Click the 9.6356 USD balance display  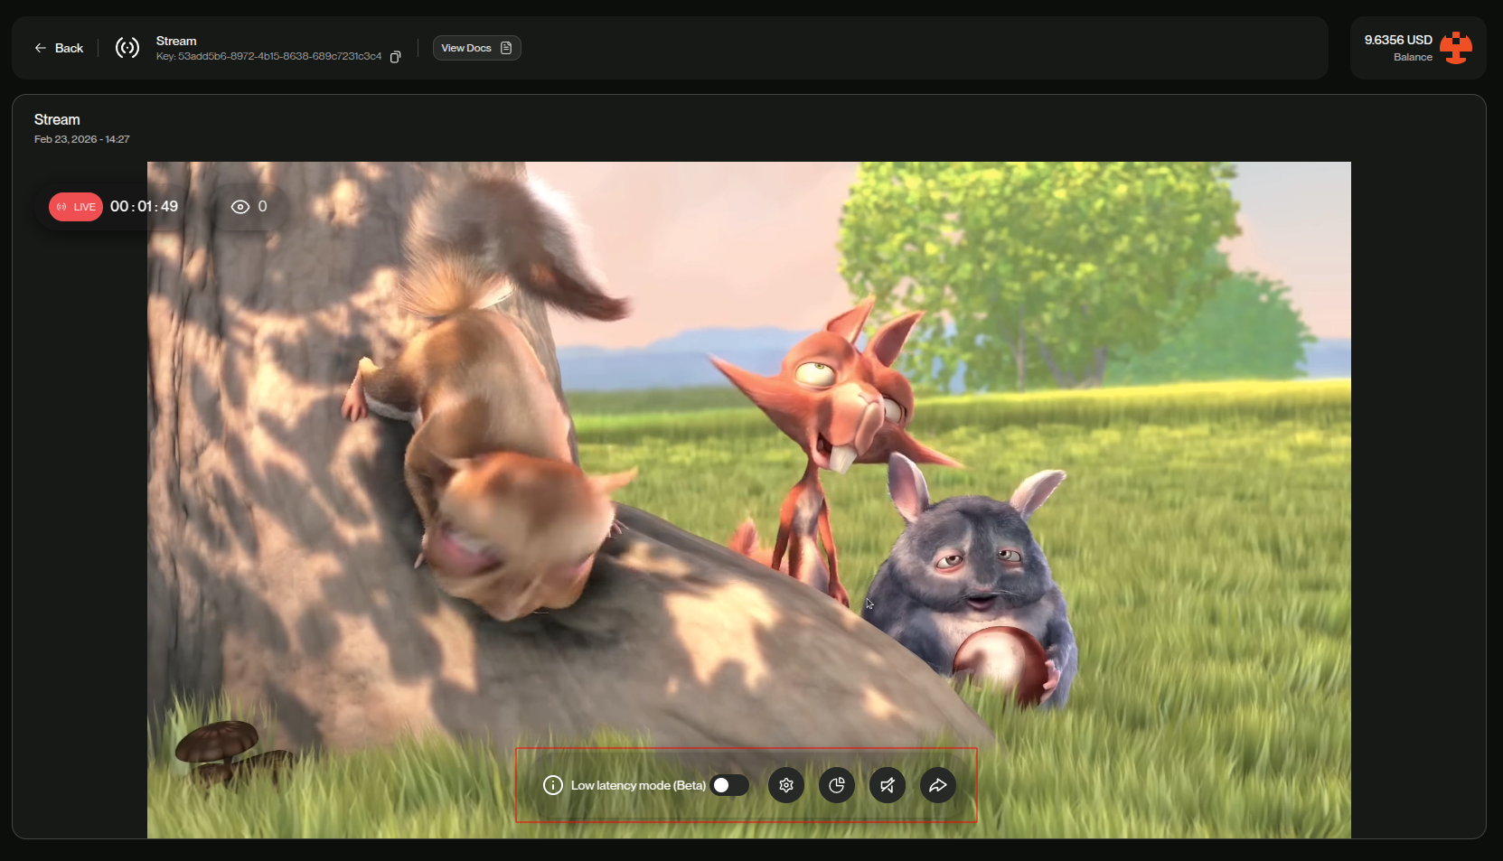click(x=1397, y=40)
